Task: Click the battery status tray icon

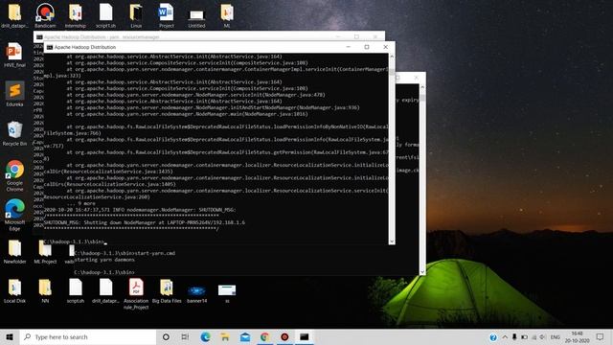Action: [x=524, y=337]
